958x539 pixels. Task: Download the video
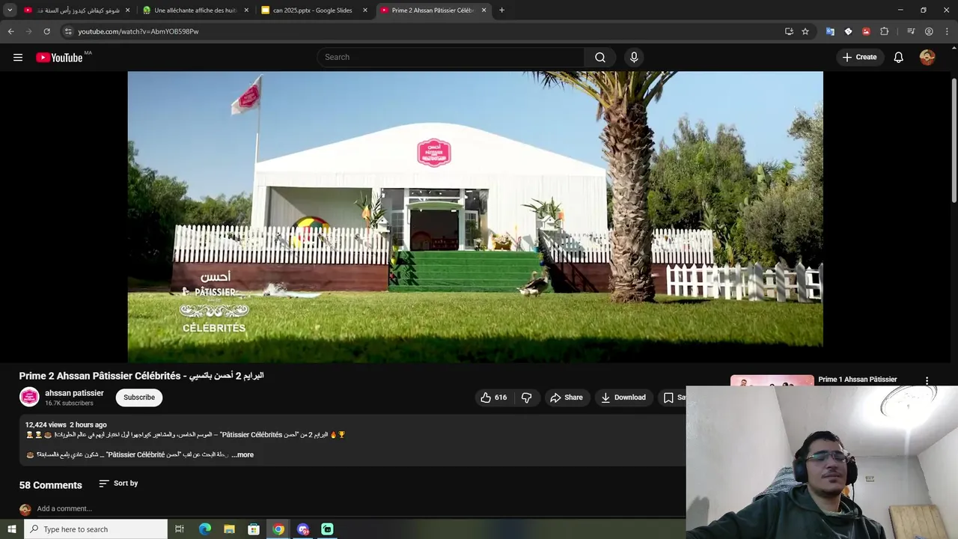pos(623,398)
